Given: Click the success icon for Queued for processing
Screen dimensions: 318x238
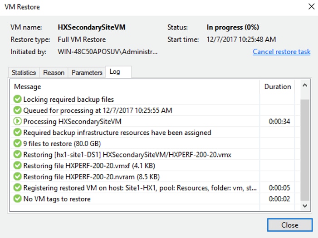Looking at the screenshot, I should coord(17,110).
